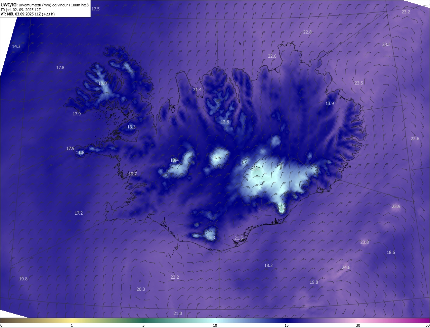Click the 23.5 value on the map
The height and width of the screenshot is (328, 430).
click(359, 83)
